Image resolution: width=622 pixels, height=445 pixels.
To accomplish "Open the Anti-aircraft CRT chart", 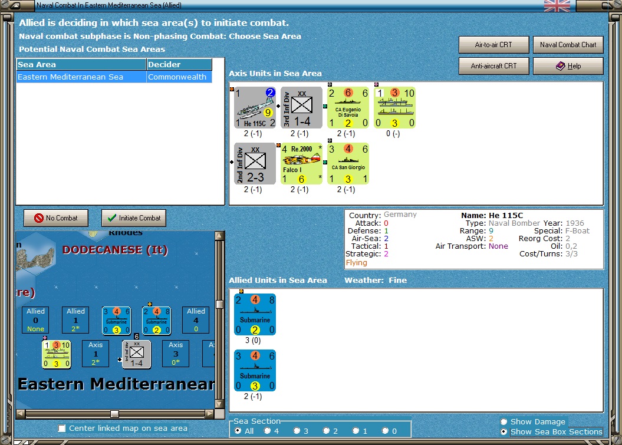I will point(493,66).
